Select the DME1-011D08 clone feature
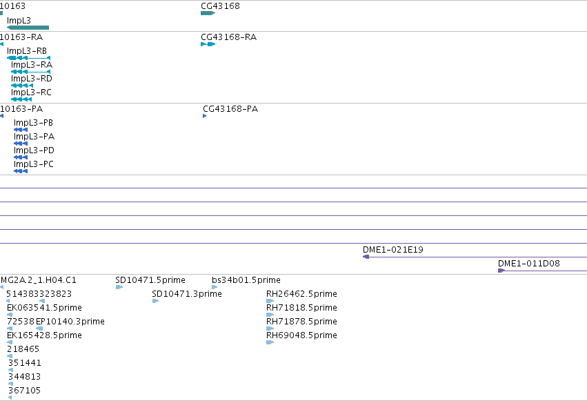Viewport: 587px width, 401px height. point(542,271)
